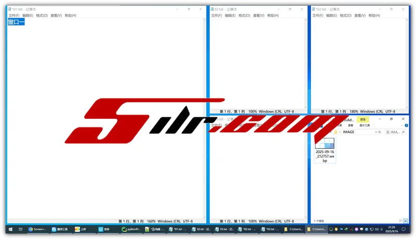The width and height of the screenshot is (416, 239).
Task: Activate the second C:\Users\ Explorer taskbar button
Action: 316,229
